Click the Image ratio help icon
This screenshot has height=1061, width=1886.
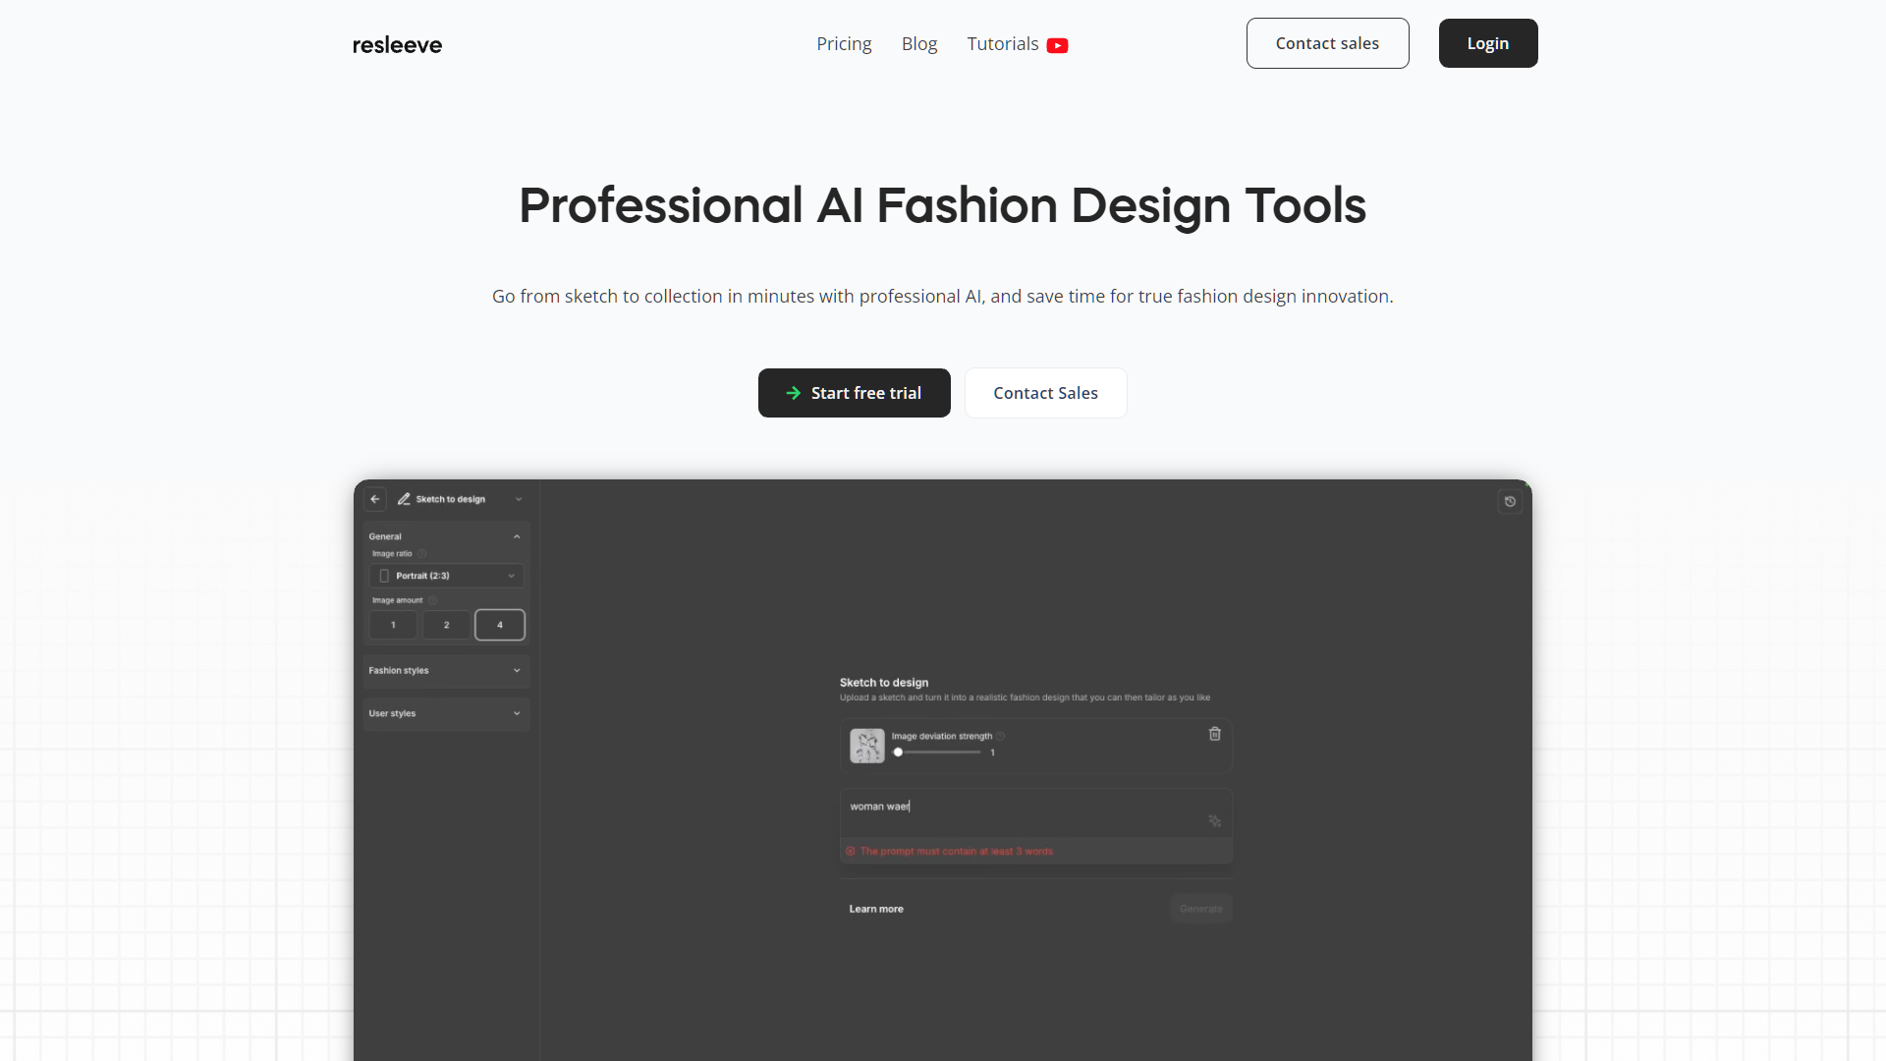(422, 554)
